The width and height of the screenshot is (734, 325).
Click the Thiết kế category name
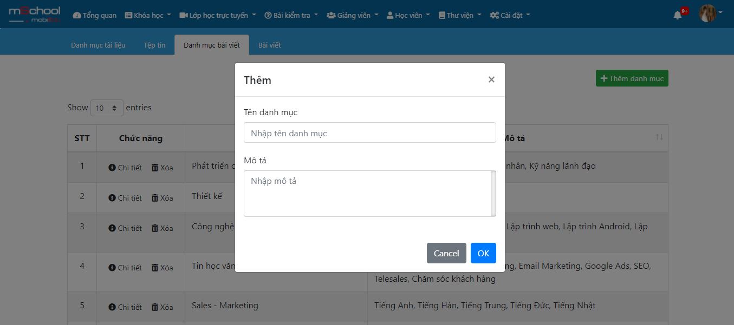click(x=207, y=196)
